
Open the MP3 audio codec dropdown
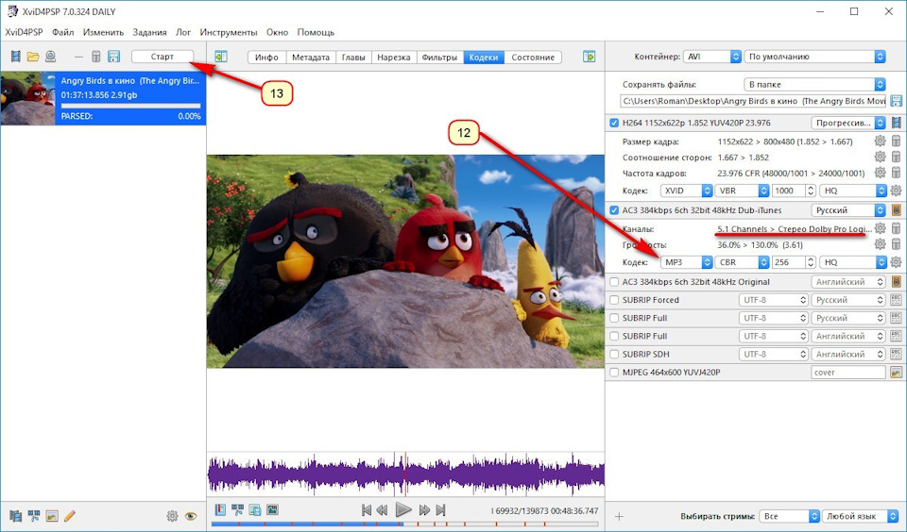click(686, 262)
